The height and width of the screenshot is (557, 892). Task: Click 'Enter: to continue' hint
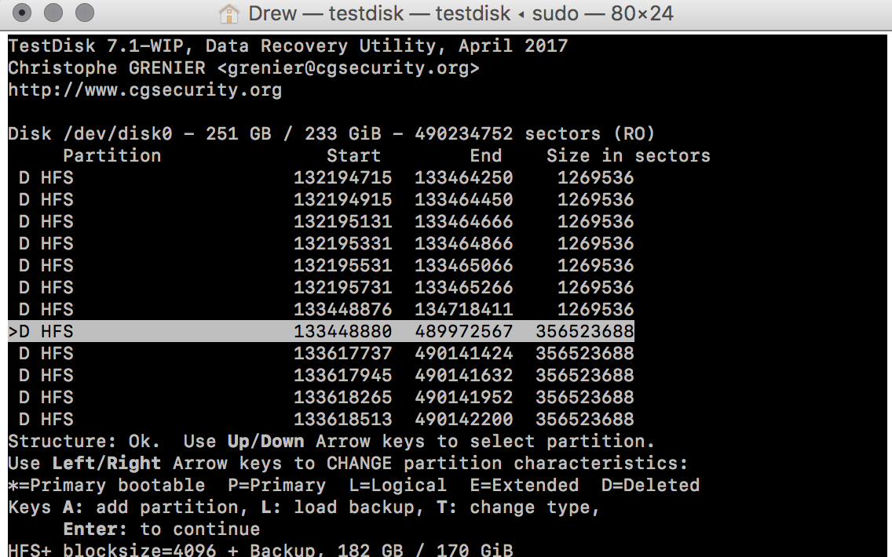point(162,529)
